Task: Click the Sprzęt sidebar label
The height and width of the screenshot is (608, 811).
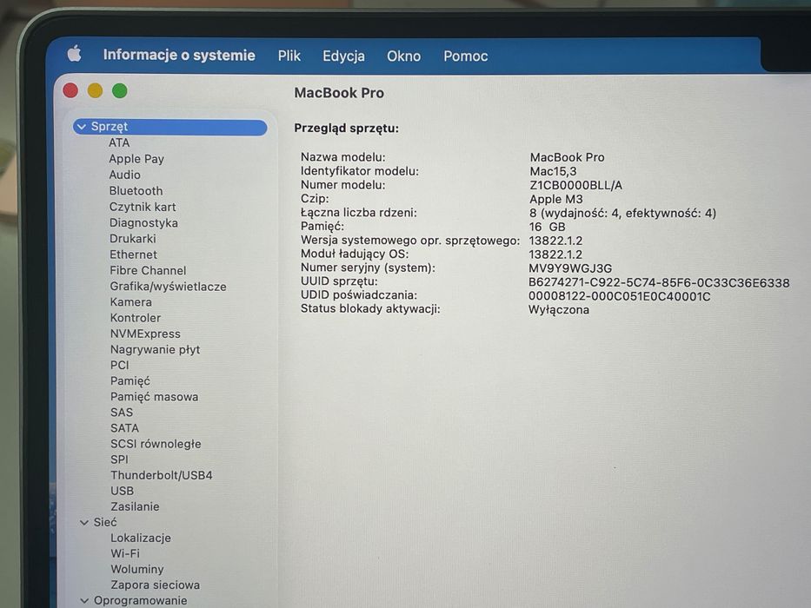Action: (110, 127)
